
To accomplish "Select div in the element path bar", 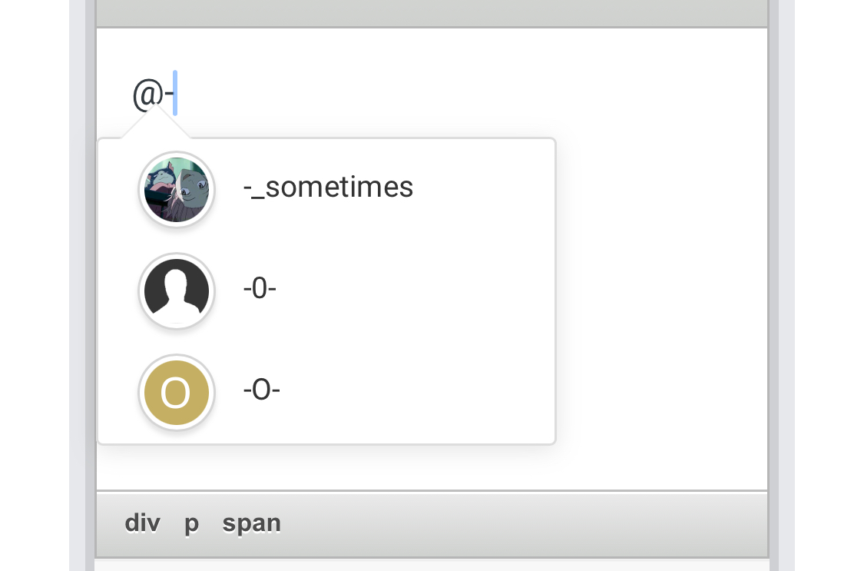I will click(142, 523).
